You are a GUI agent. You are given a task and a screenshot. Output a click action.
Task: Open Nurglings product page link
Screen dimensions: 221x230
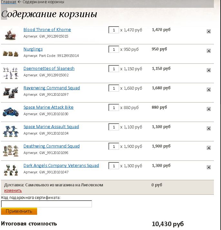[33, 49]
